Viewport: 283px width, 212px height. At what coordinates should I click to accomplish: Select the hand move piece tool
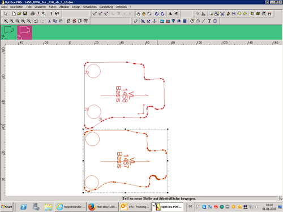click(138, 14)
